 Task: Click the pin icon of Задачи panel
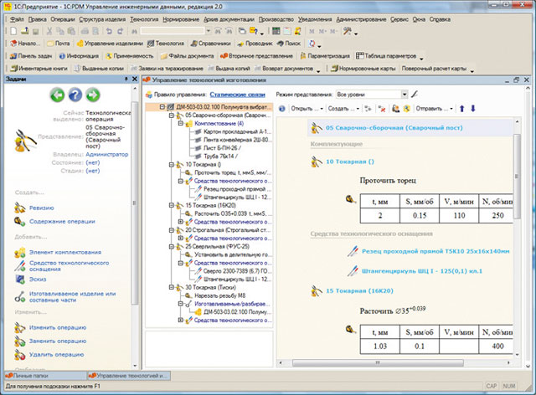pos(126,79)
